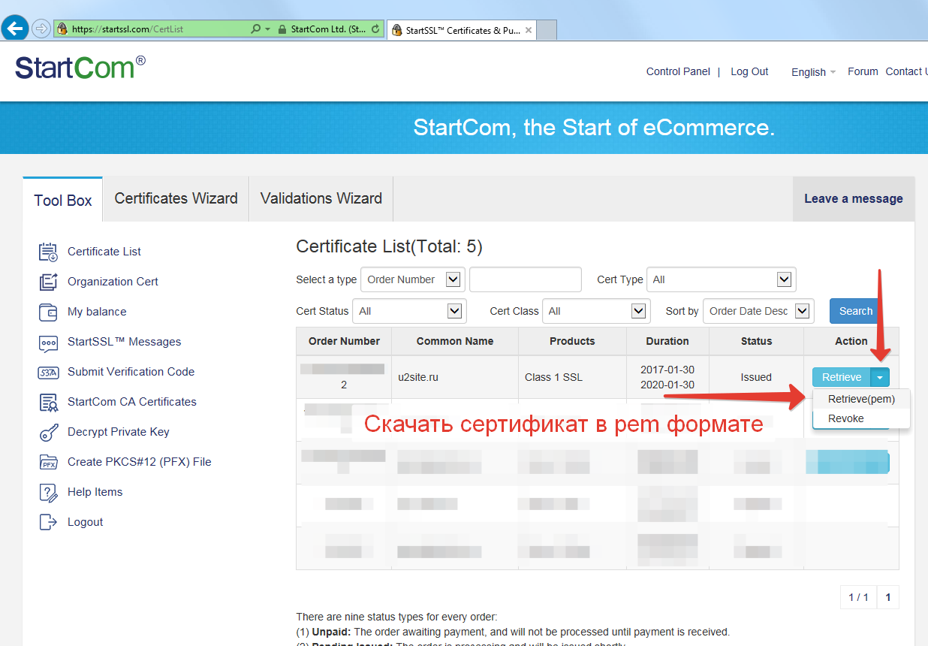Switch to the Validations Wizard tab
Screen dimensions: 928x646
tap(321, 198)
